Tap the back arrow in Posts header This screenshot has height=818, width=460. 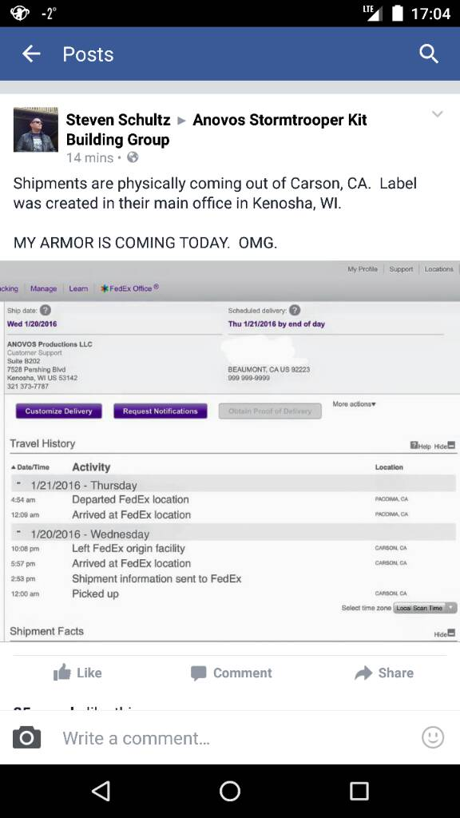click(31, 54)
